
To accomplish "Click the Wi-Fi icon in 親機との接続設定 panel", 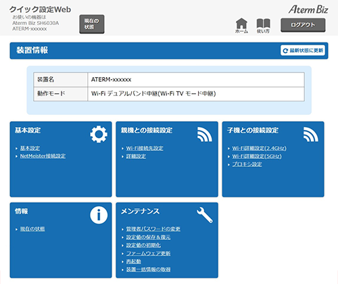I will (204, 135).
